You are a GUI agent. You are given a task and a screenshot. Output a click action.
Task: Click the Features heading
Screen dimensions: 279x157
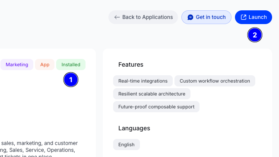[x=131, y=65]
